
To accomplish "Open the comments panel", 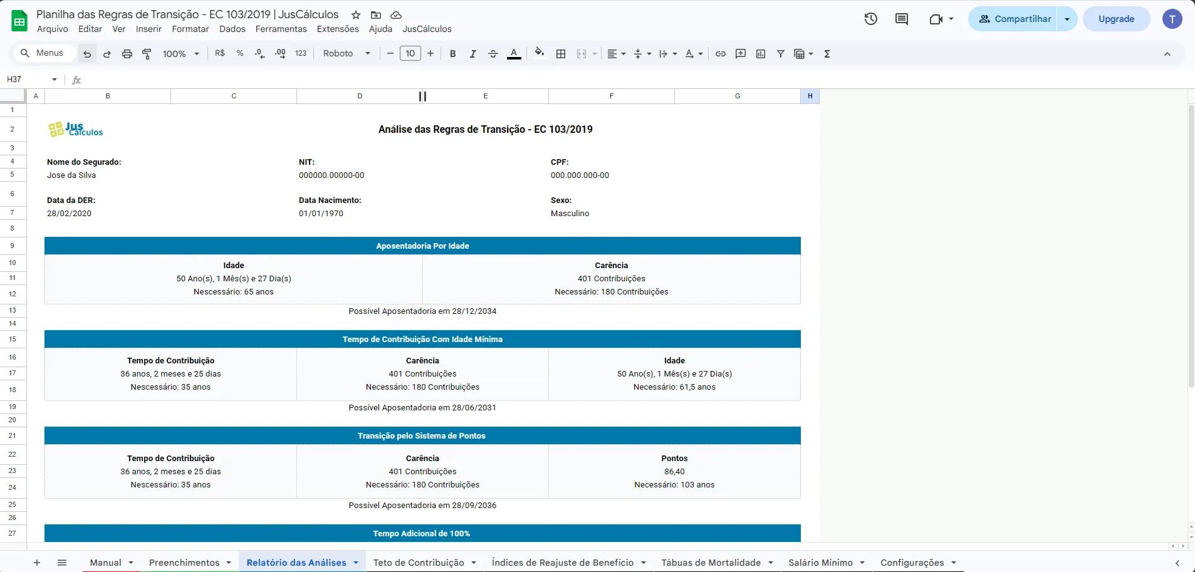I will [902, 19].
